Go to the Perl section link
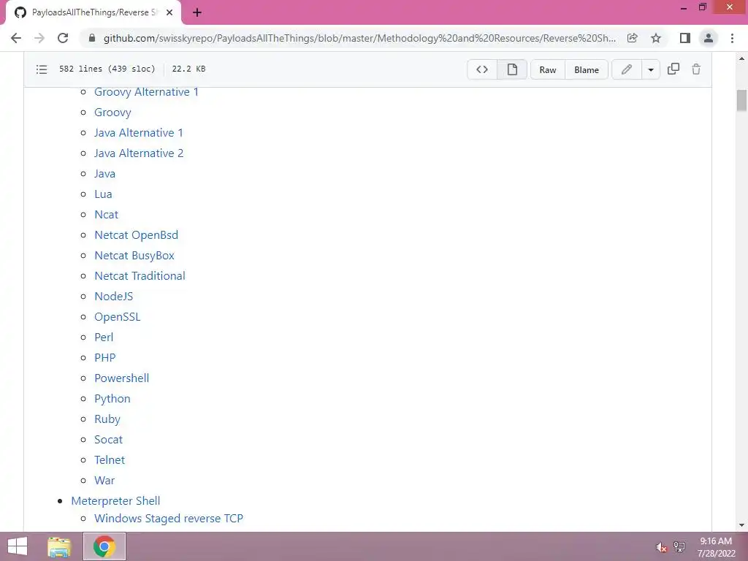The image size is (748, 561). pos(104,337)
